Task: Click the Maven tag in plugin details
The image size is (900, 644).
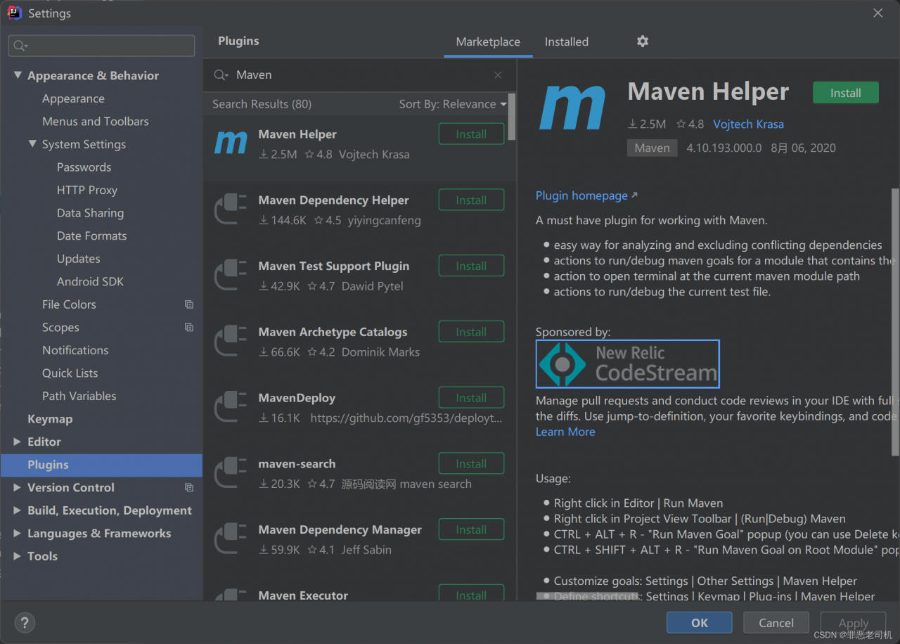Action: click(x=652, y=148)
